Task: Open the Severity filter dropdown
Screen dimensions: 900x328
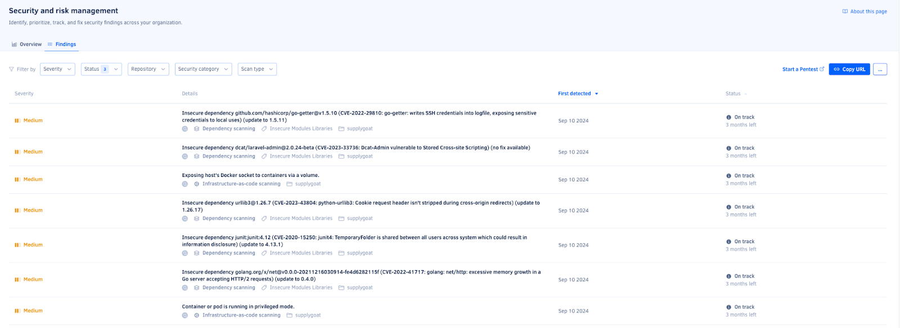Action: 57,69
